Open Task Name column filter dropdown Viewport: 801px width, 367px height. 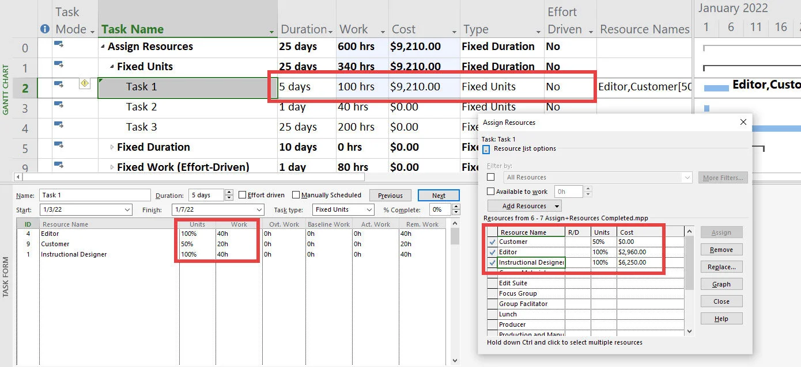[x=272, y=31]
